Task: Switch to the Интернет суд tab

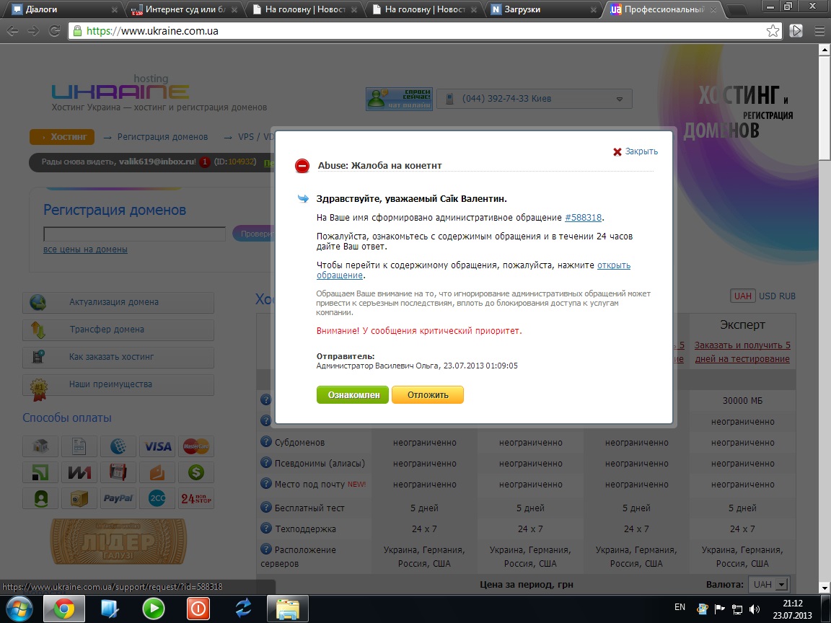Action: [184, 9]
